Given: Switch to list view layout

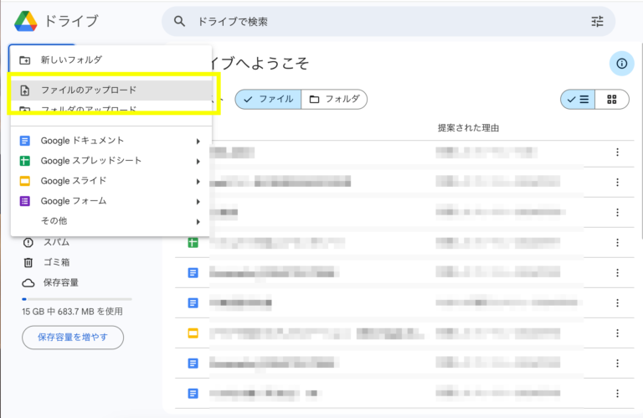Looking at the screenshot, I should point(578,100).
